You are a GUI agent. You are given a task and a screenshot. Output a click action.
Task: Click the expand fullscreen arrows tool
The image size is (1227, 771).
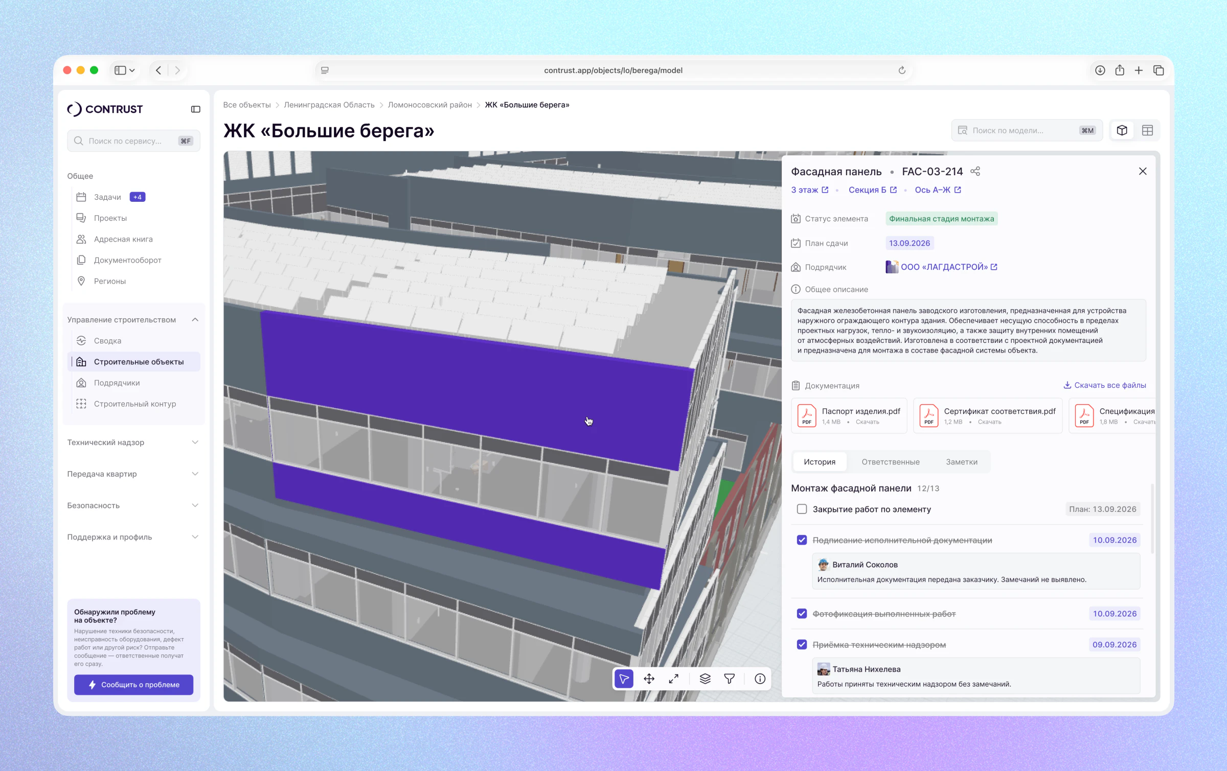[674, 679]
